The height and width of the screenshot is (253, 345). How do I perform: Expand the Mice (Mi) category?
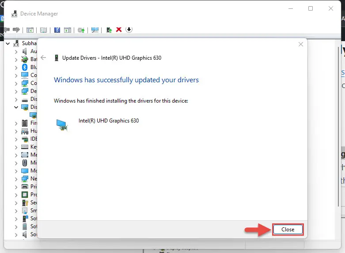[x=16, y=163]
